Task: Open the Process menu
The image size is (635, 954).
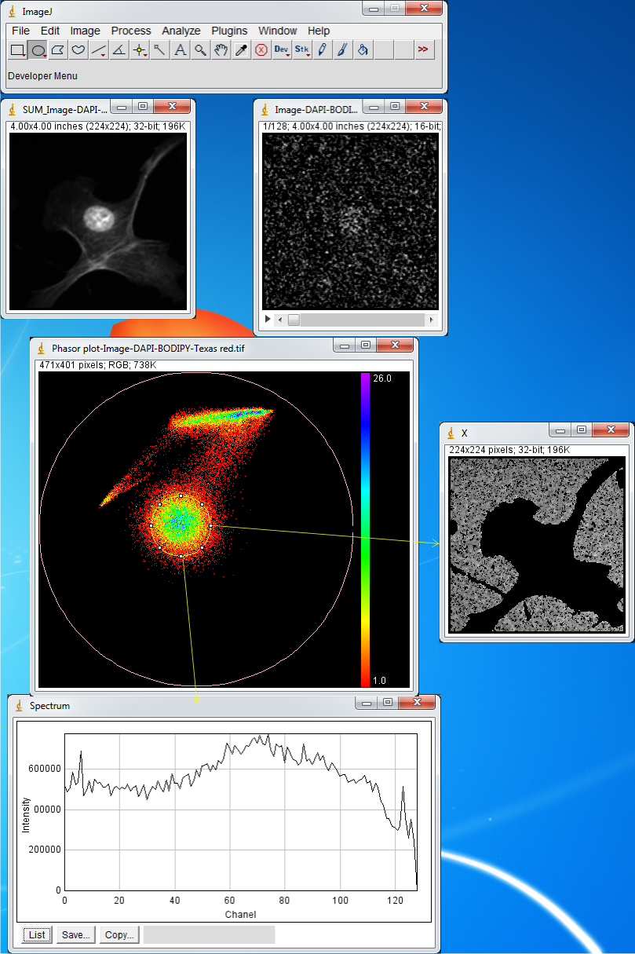Action: tap(131, 31)
